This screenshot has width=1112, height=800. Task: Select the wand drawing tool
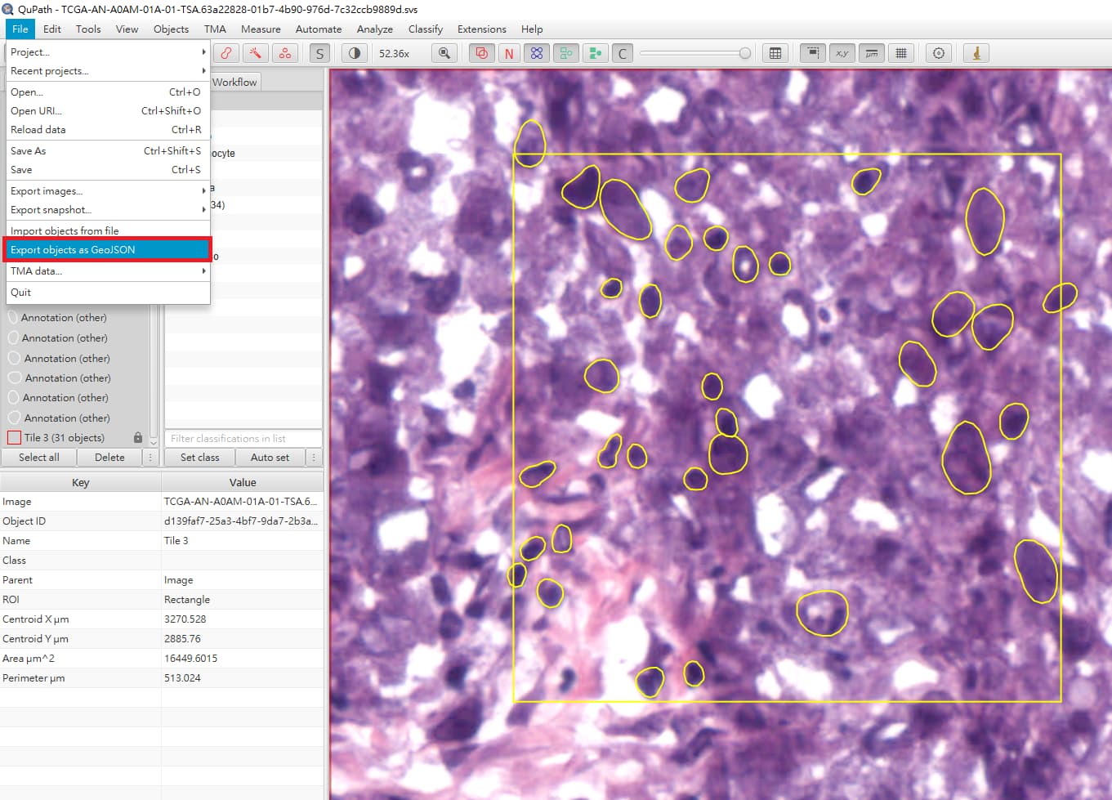pyautogui.click(x=256, y=53)
